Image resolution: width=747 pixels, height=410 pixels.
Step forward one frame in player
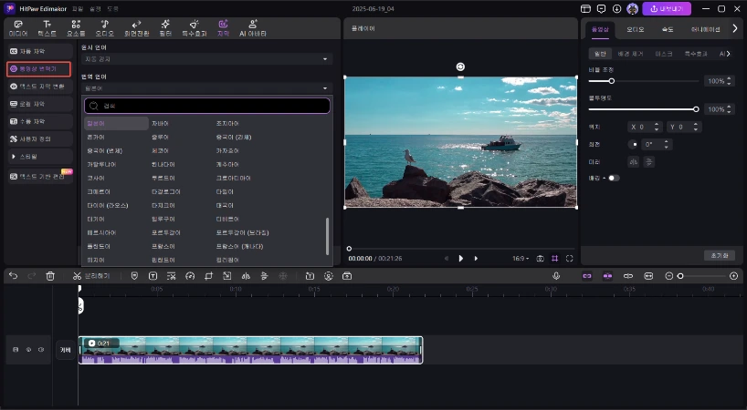coord(476,259)
